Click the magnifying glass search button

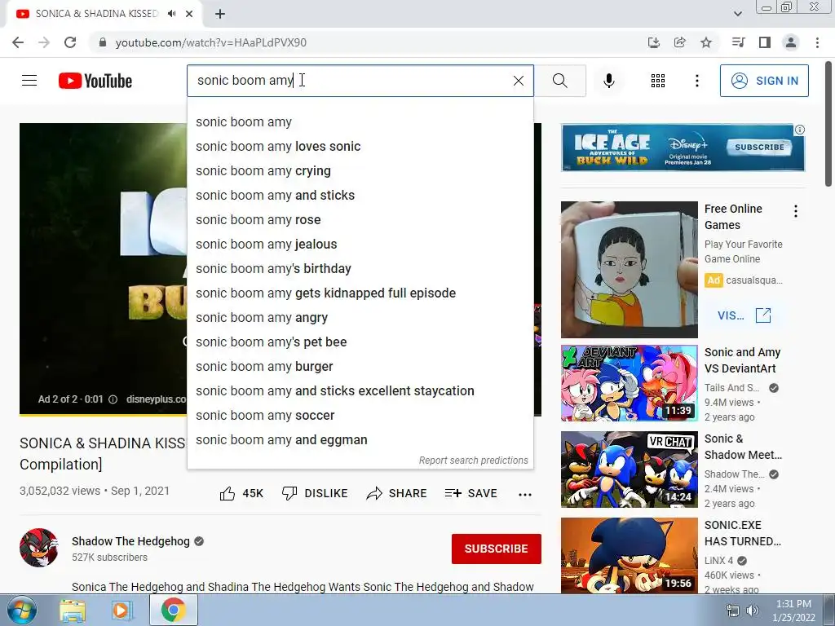tap(559, 81)
